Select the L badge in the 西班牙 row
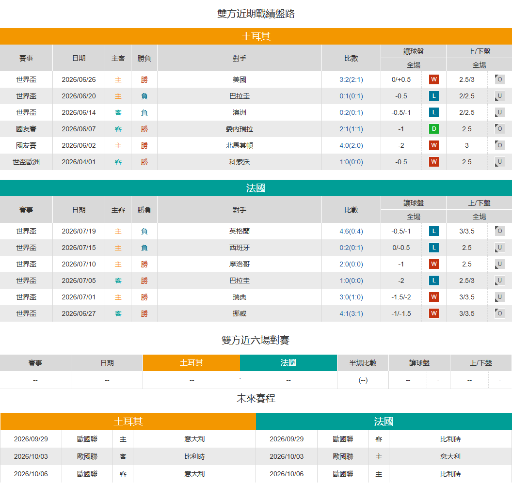This screenshot has height=483, width=512. click(433, 248)
